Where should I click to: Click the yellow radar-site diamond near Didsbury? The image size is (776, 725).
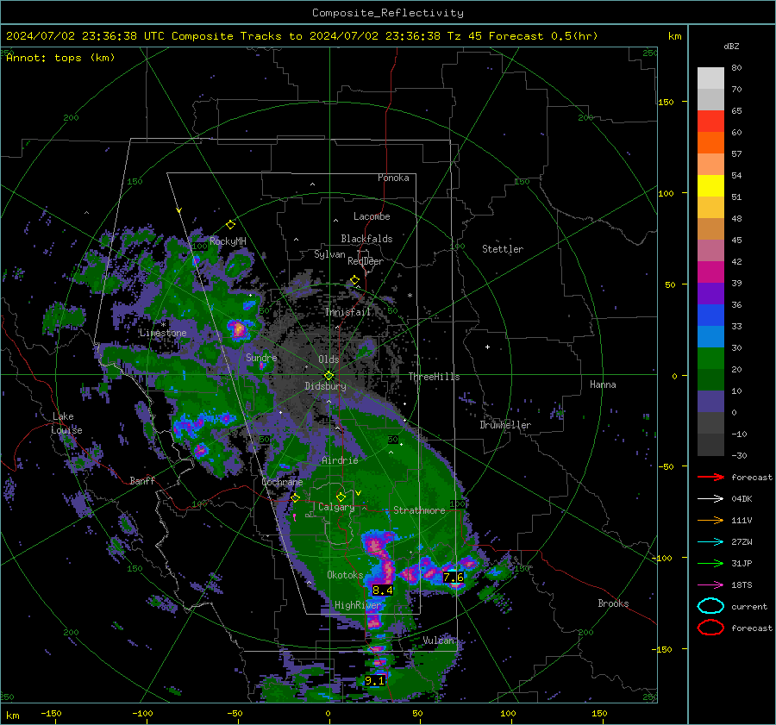click(329, 376)
